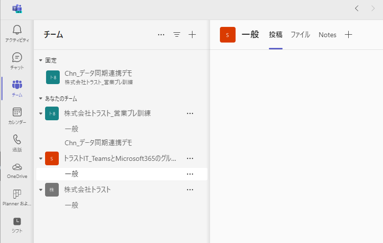The width and height of the screenshot is (383, 243).
Task: Click teal avatar of 株式会社トラスト_営業プレ訓練 team
Action: click(52, 113)
